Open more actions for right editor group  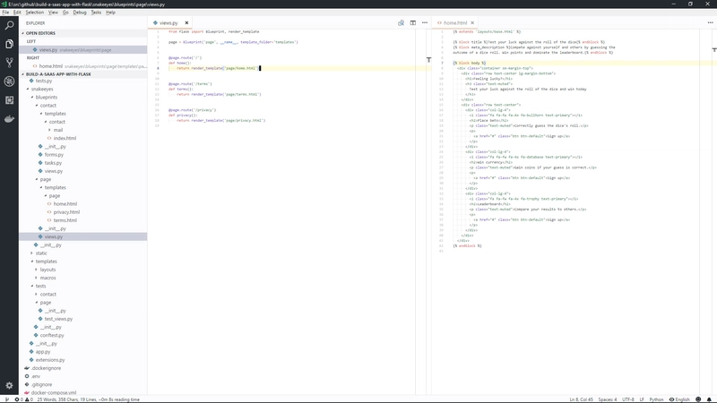(710, 23)
